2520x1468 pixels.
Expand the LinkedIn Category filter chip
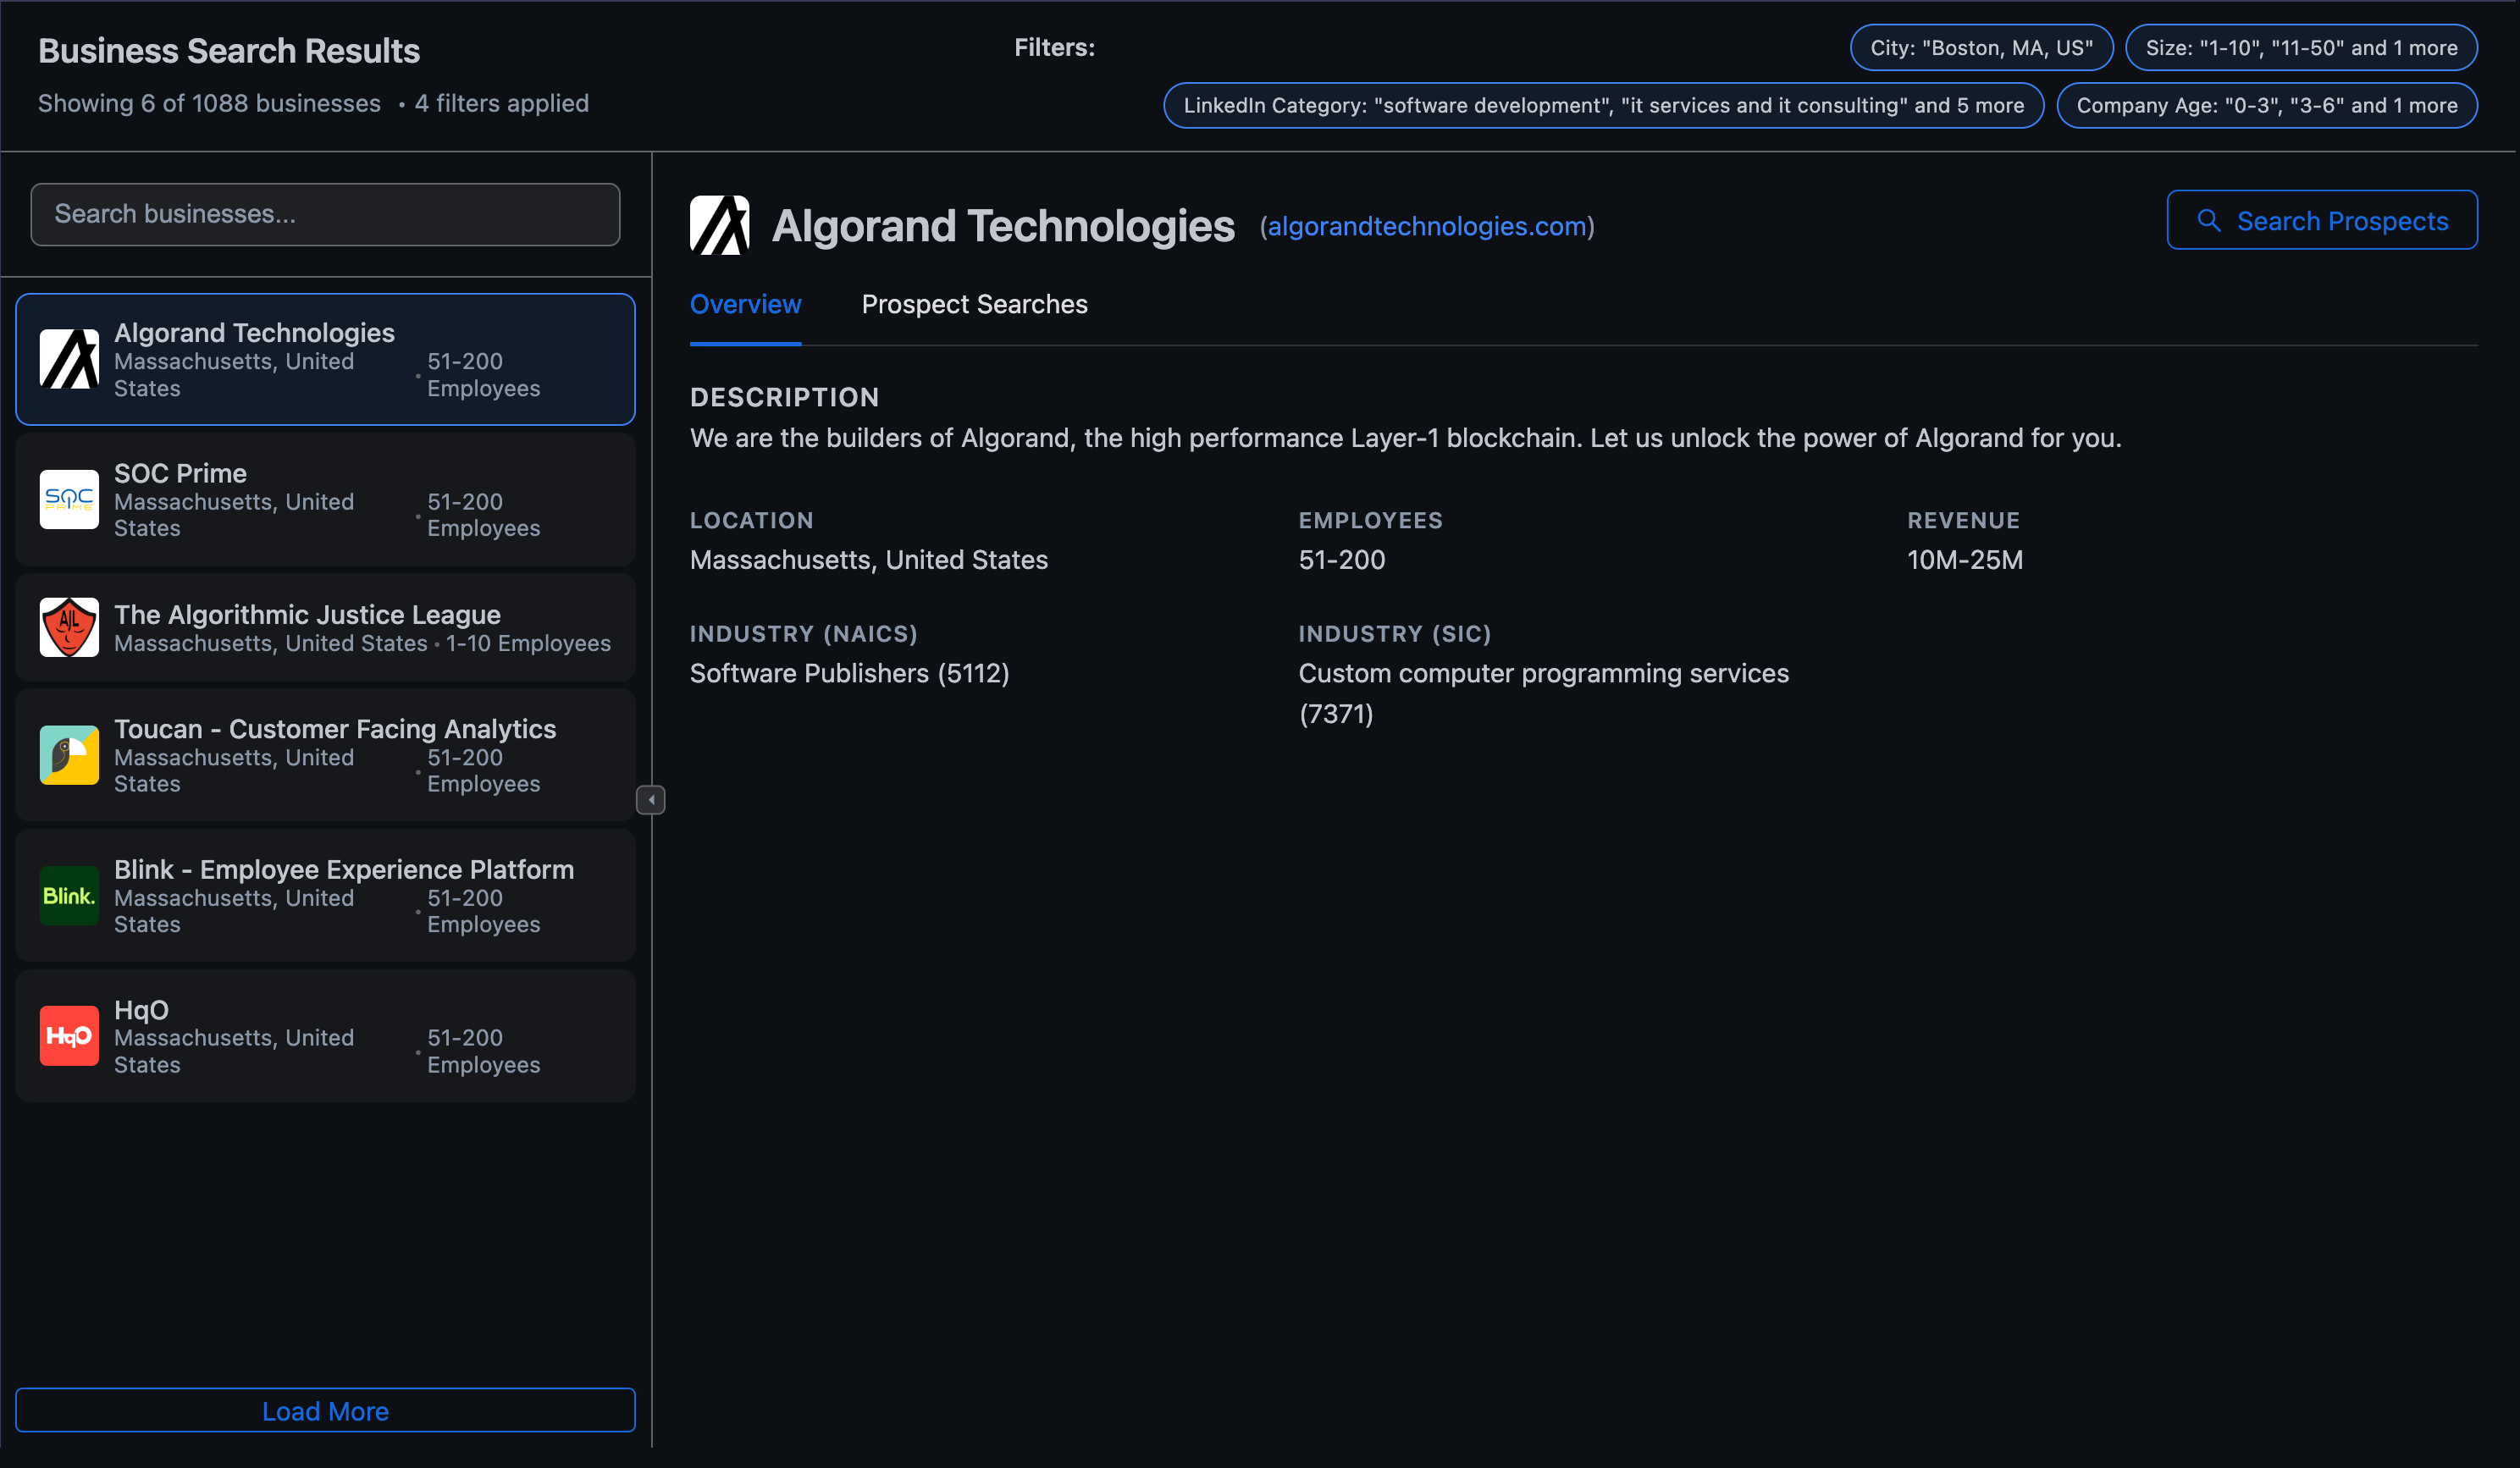(x=1603, y=105)
